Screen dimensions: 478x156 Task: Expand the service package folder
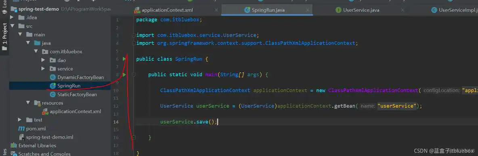click(x=43, y=69)
